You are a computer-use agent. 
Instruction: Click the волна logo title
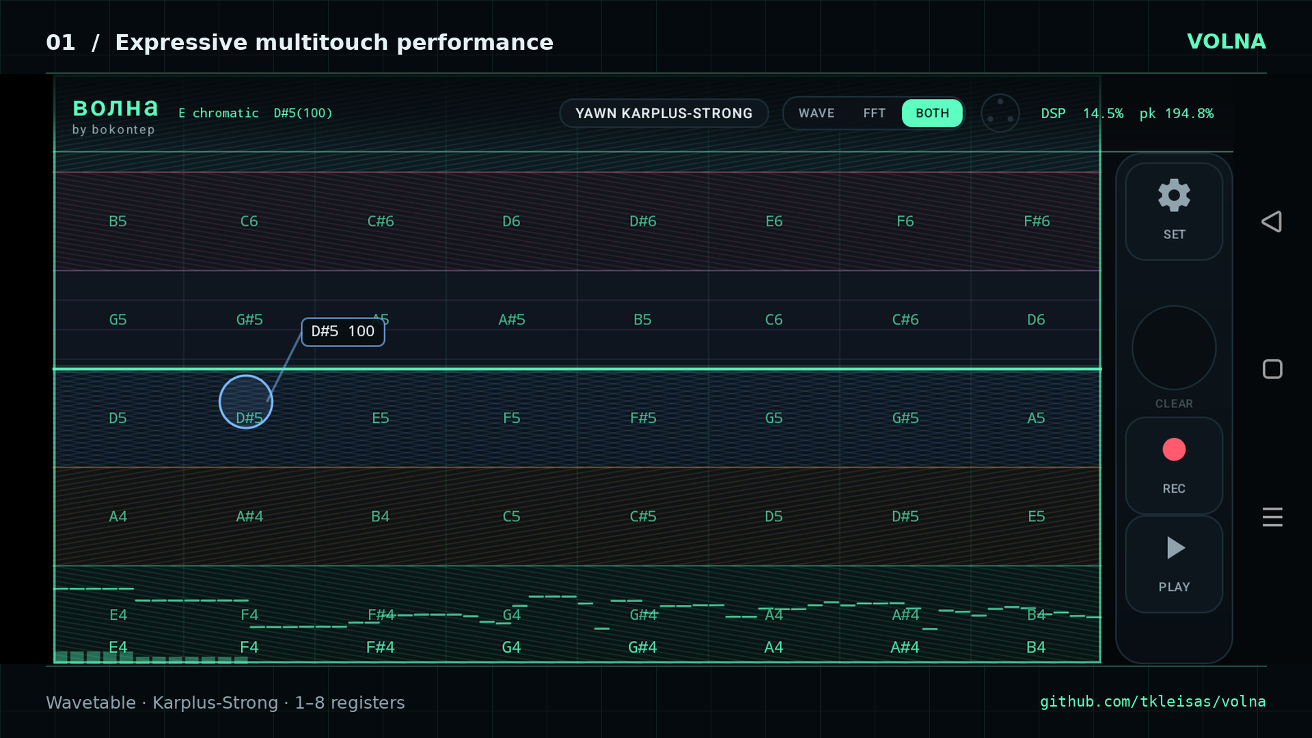[115, 108]
